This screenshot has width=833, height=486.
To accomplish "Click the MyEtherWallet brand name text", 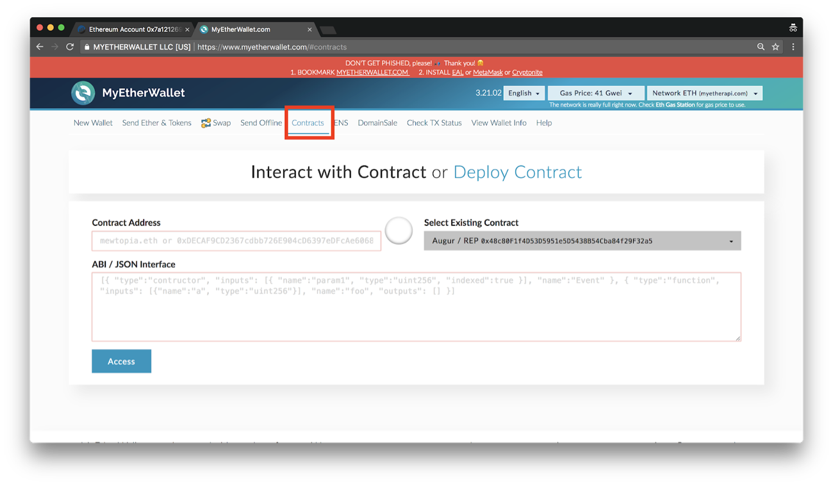I will (x=144, y=93).
